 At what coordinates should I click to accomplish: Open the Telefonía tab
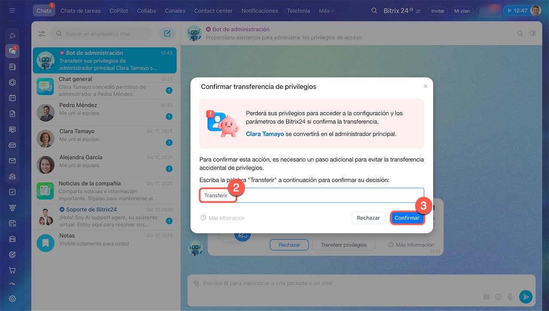pos(299,11)
